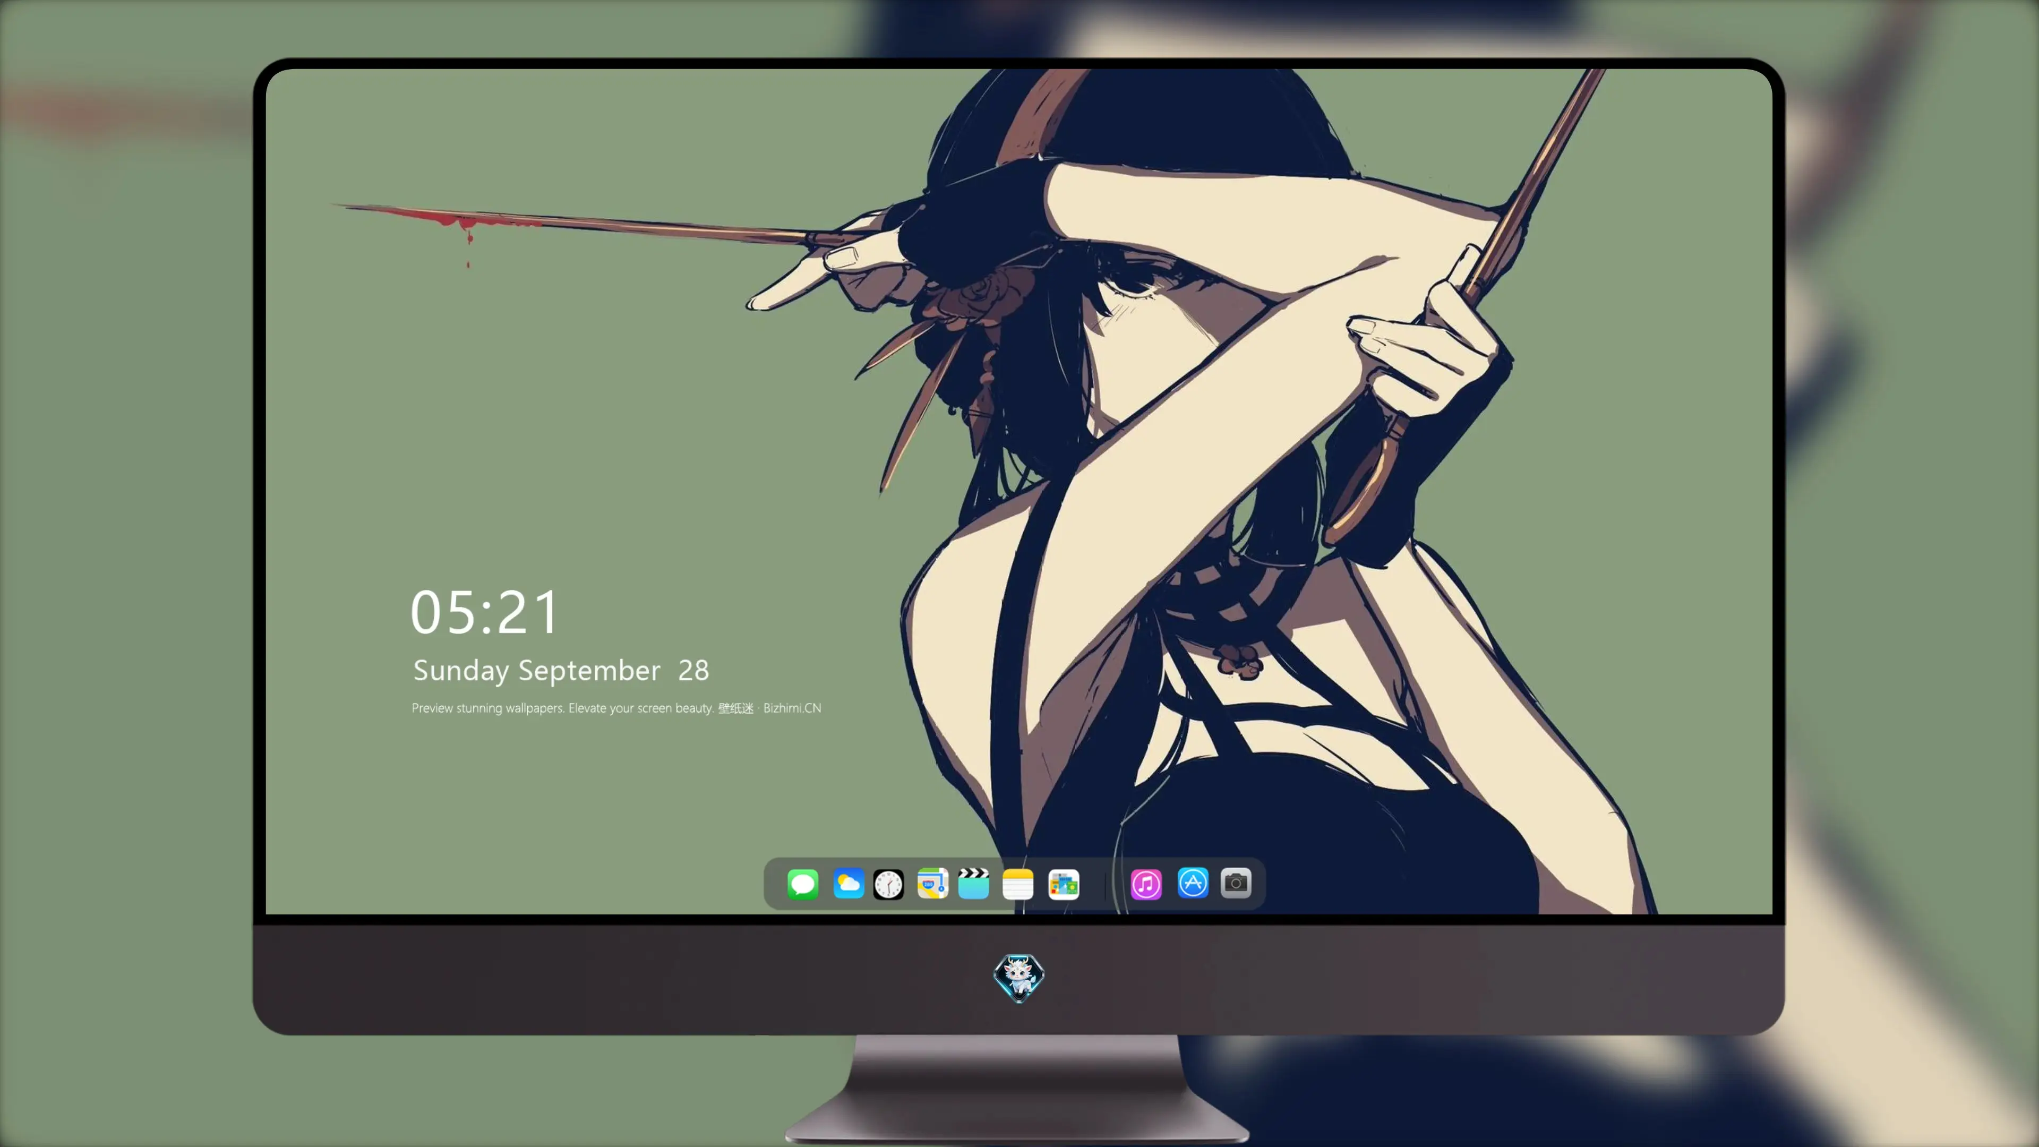Image resolution: width=2039 pixels, height=1147 pixels.
Task: Click the dragon logo badge on monitor chin
Action: click(x=1019, y=978)
